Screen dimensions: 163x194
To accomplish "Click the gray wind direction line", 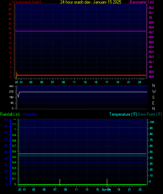I will 83,92.
